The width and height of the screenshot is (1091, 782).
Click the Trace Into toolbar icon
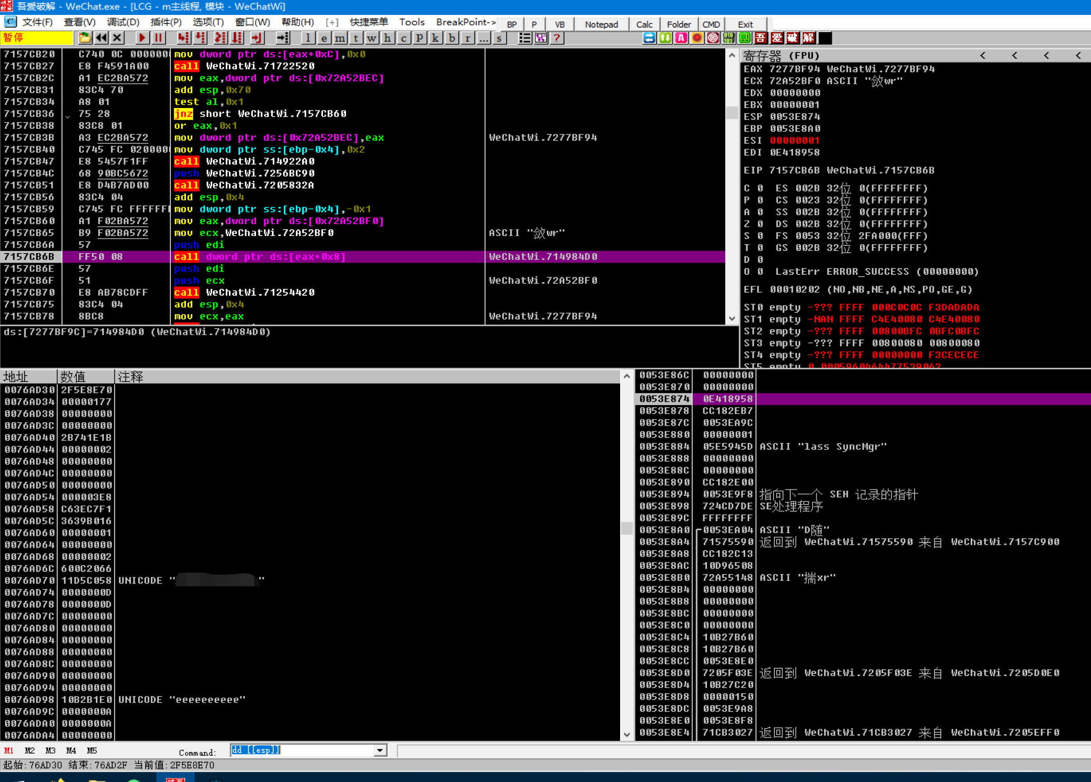[220, 38]
